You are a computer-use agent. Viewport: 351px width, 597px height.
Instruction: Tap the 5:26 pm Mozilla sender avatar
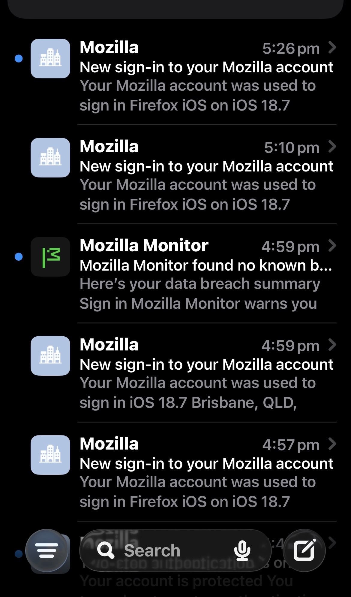pos(50,59)
